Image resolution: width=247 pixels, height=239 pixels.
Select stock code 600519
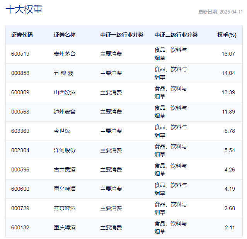pyautogui.click(x=20, y=54)
